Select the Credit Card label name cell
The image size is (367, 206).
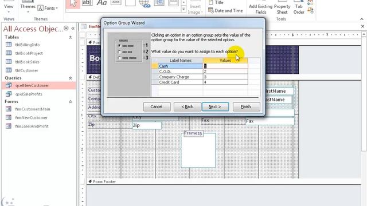[x=181, y=82]
